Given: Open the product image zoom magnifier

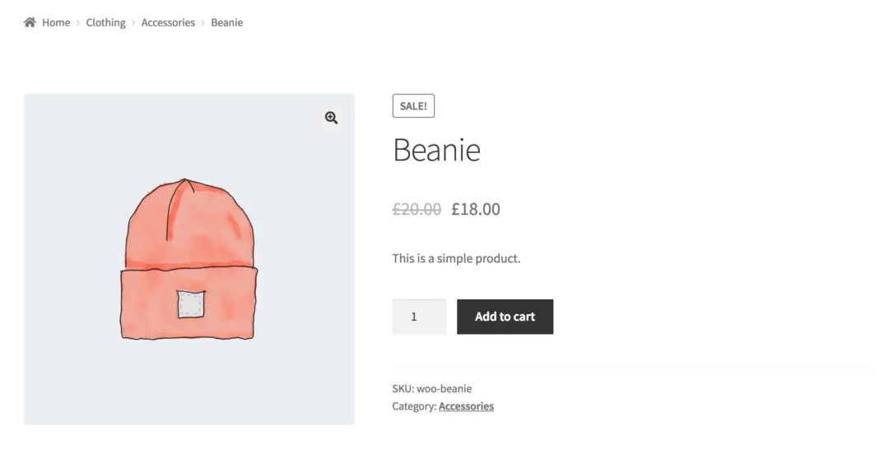Looking at the screenshot, I should 331,118.
